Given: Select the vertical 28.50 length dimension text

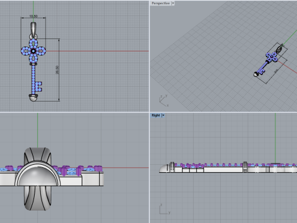Looking at the screenshot, I should coord(57,70).
